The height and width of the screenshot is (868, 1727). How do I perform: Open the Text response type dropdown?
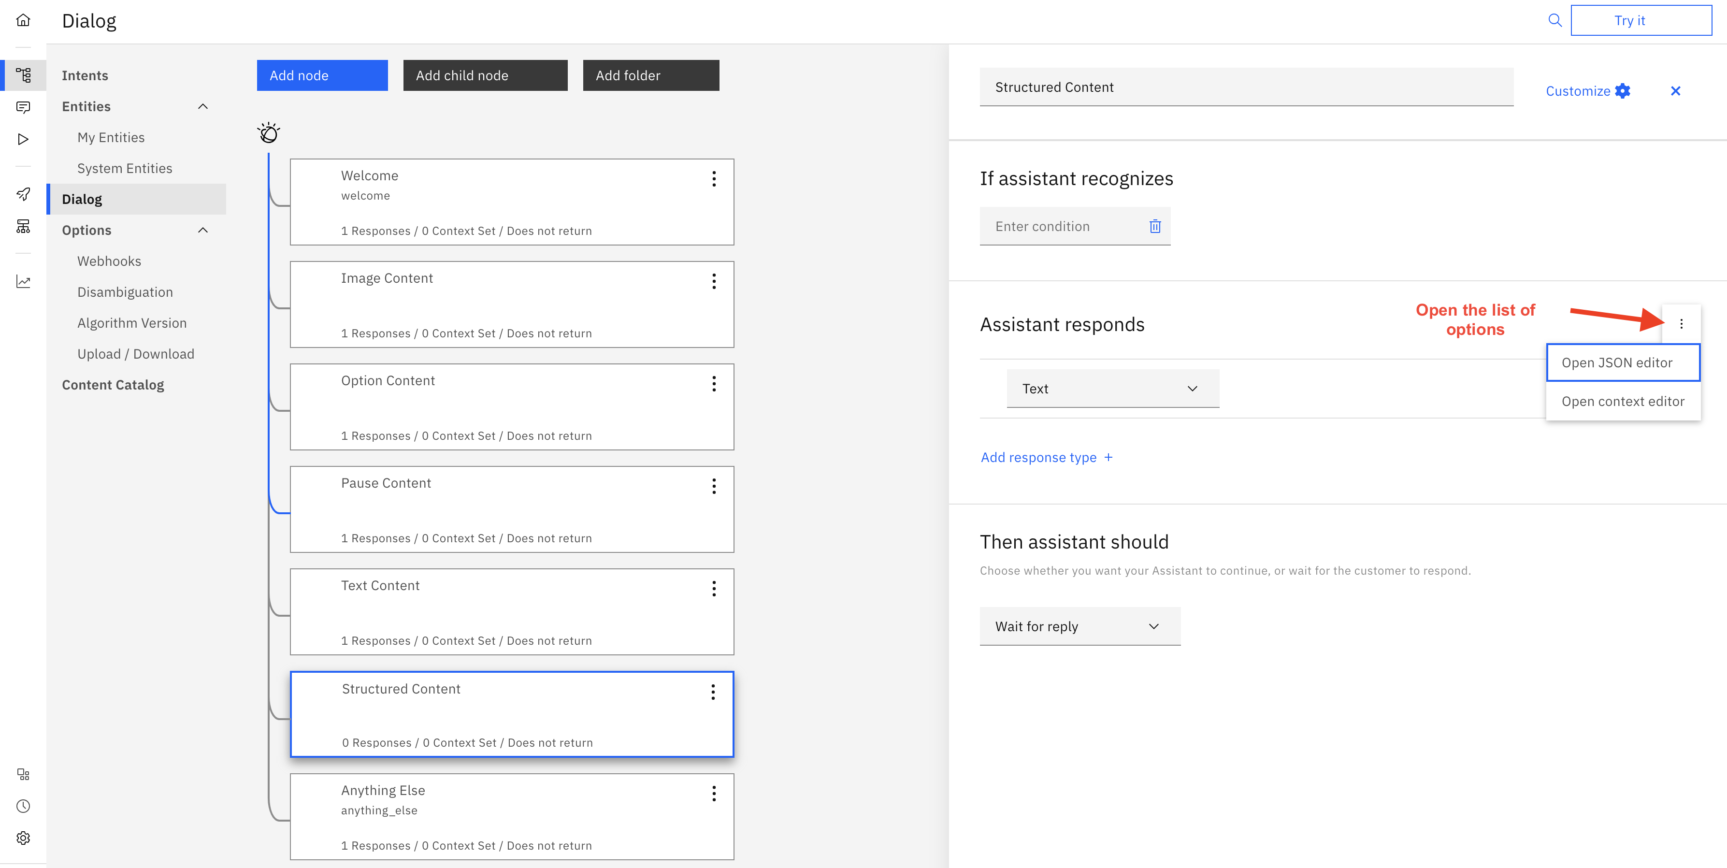[1112, 389]
